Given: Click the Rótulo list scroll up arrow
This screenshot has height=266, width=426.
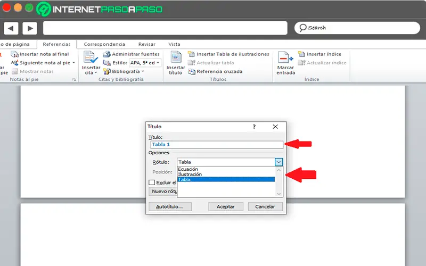Looking at the screenshot, I should point(278,170).
